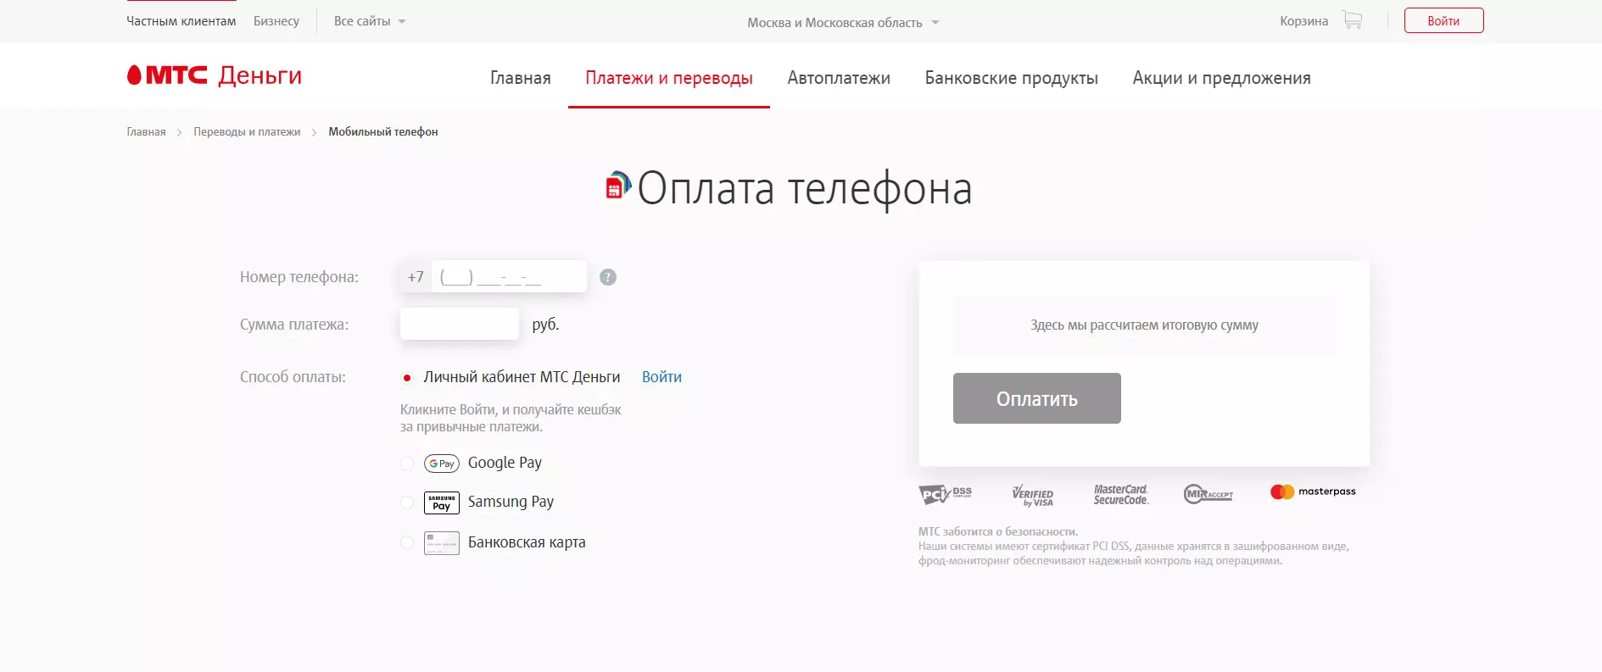The image size is (1602, 672).
Task: Click the Банковская карта label text
Action: tap(527, 542)
